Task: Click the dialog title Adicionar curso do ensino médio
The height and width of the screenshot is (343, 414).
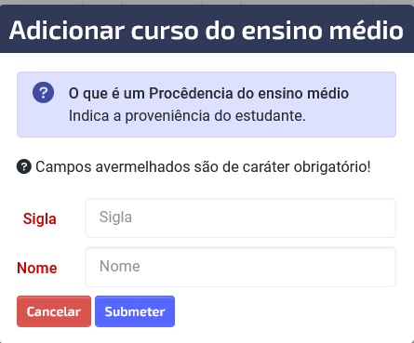Action: [207, 31]
